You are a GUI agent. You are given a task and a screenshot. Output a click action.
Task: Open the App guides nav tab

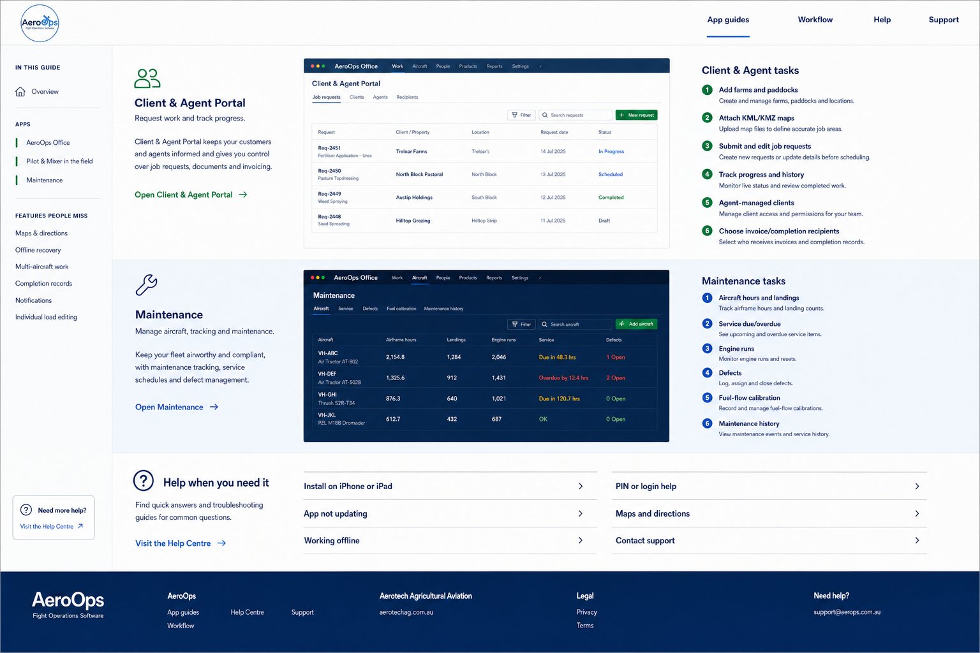pyautogui.click(x=728, y=20)
